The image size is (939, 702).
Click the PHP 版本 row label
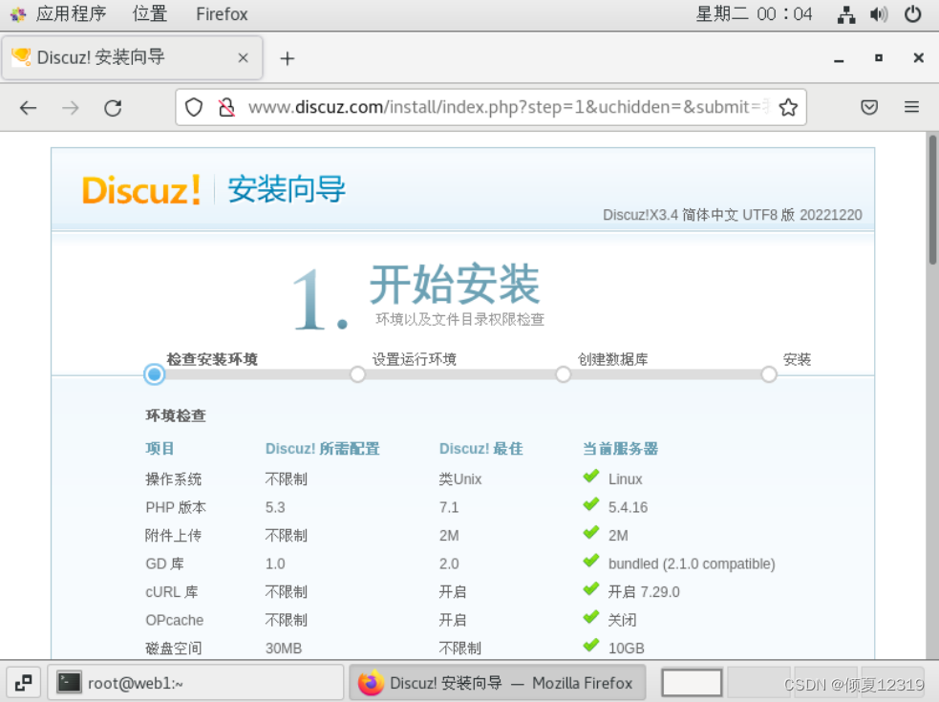(176, 507)
